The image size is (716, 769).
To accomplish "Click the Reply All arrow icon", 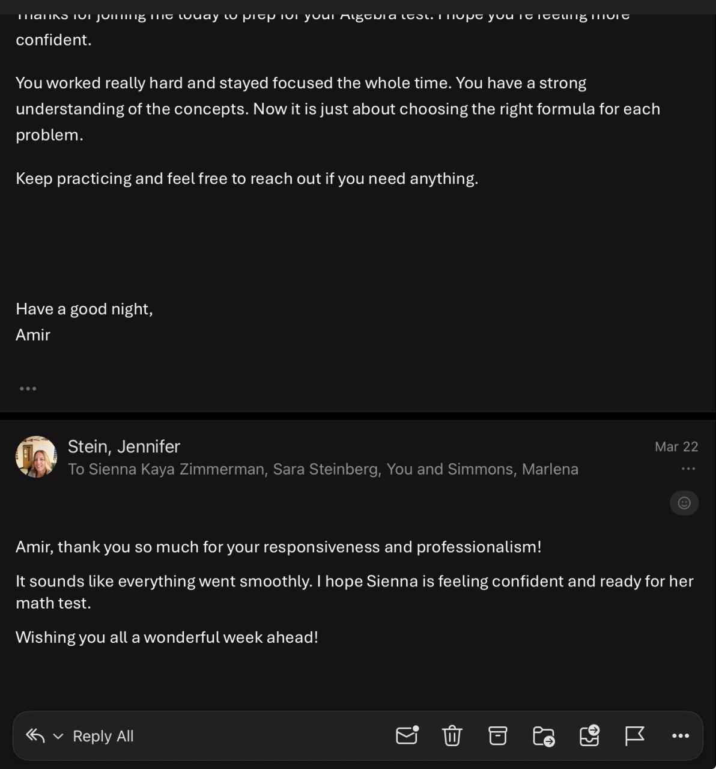I will (x=35, y=735).
